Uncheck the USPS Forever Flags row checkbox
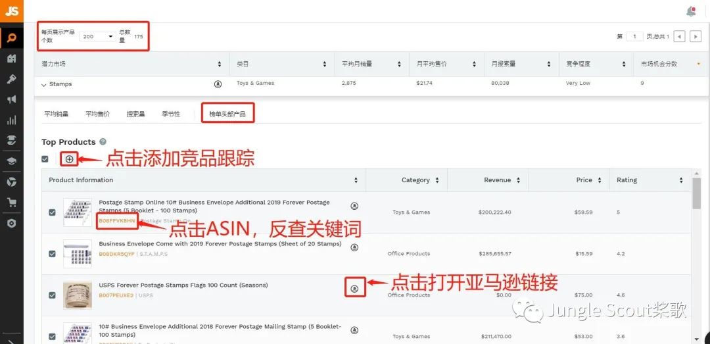The height and width of the screenshot is (344, 710). pos(52,295)
